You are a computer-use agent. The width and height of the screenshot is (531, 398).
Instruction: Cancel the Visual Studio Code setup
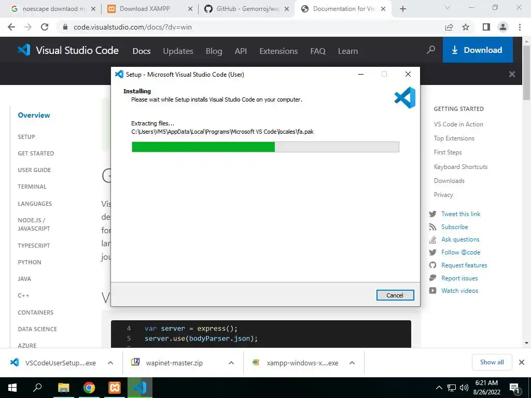395,295
